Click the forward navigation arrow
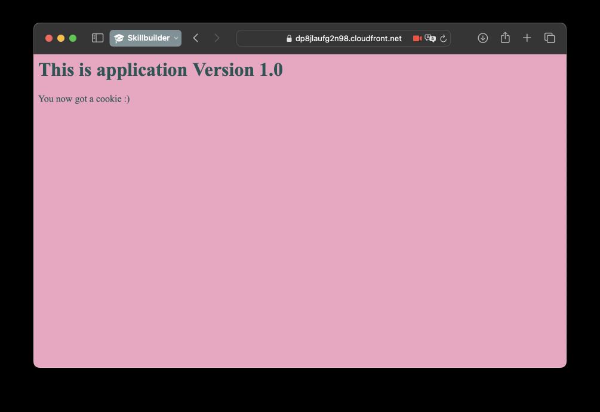The image size is (600, 412). 217,38
